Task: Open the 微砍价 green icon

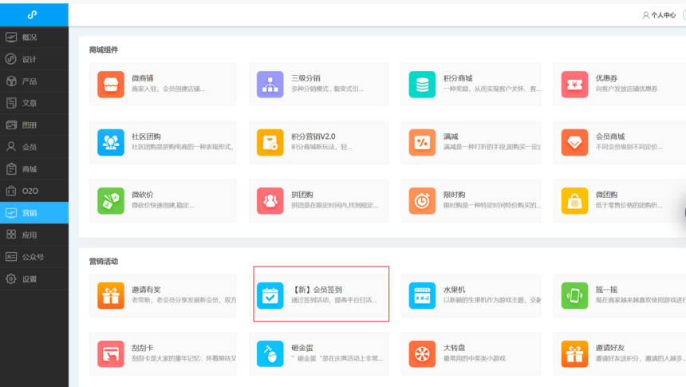Action: click(x=111, y=200)
